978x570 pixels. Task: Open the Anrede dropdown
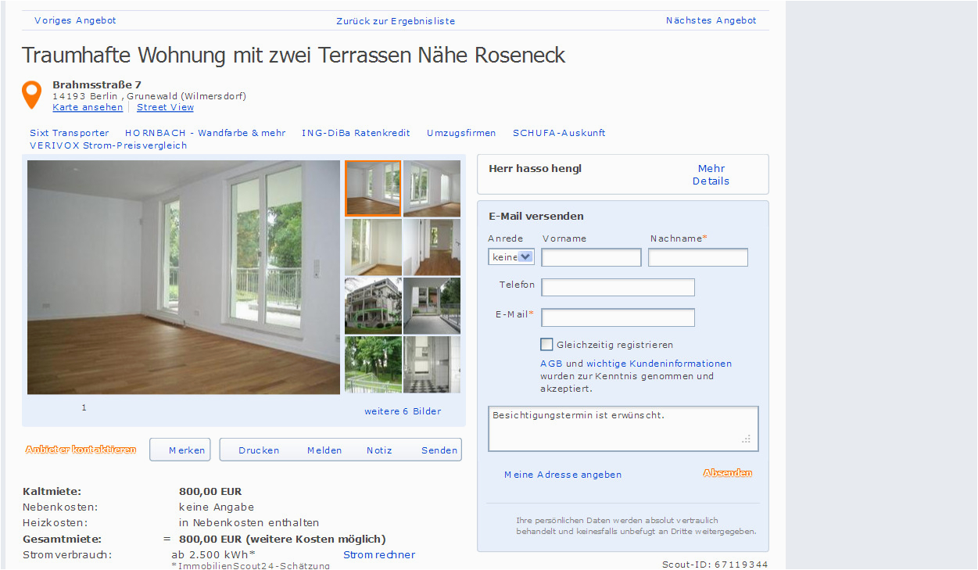tap(511, 256)
